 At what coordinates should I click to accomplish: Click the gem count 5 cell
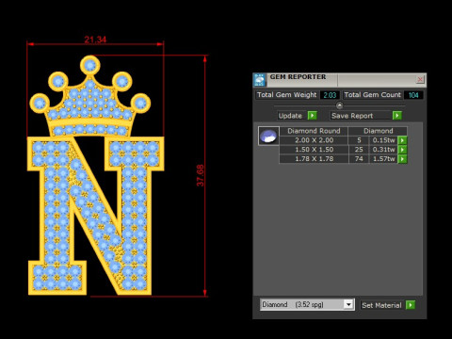coord(359,140)
